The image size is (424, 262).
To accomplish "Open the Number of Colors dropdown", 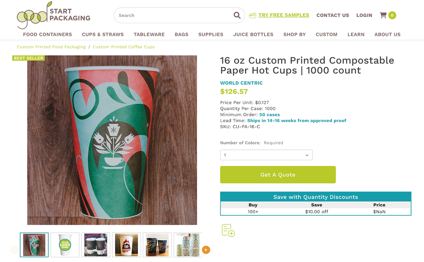I will pyautogui.click(x=266, y=155).
